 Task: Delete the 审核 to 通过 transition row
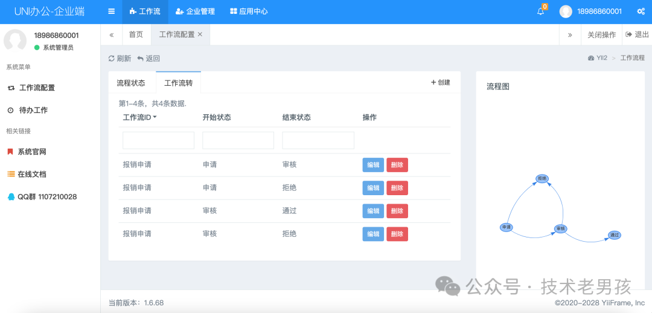point(397,211)
